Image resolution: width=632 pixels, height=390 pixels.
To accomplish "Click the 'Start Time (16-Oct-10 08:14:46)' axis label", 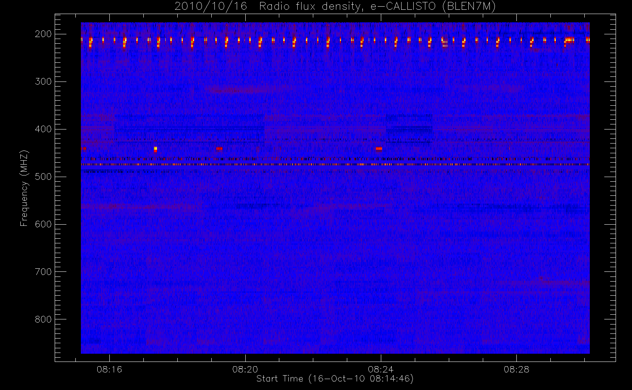I will pyautogui.click(x=335, y=379).
